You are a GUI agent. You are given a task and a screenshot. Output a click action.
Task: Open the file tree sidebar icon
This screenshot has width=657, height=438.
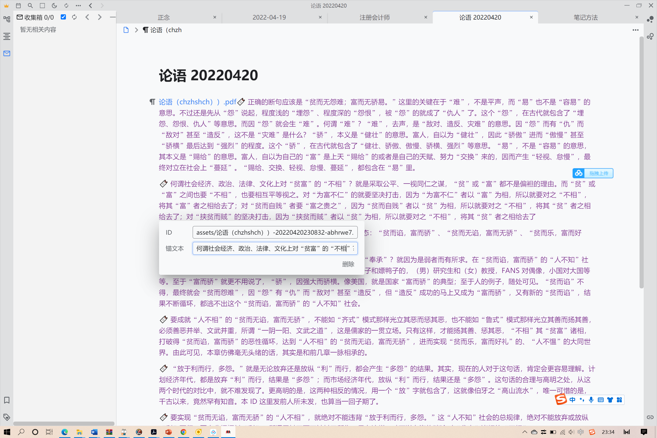[7, 19]
